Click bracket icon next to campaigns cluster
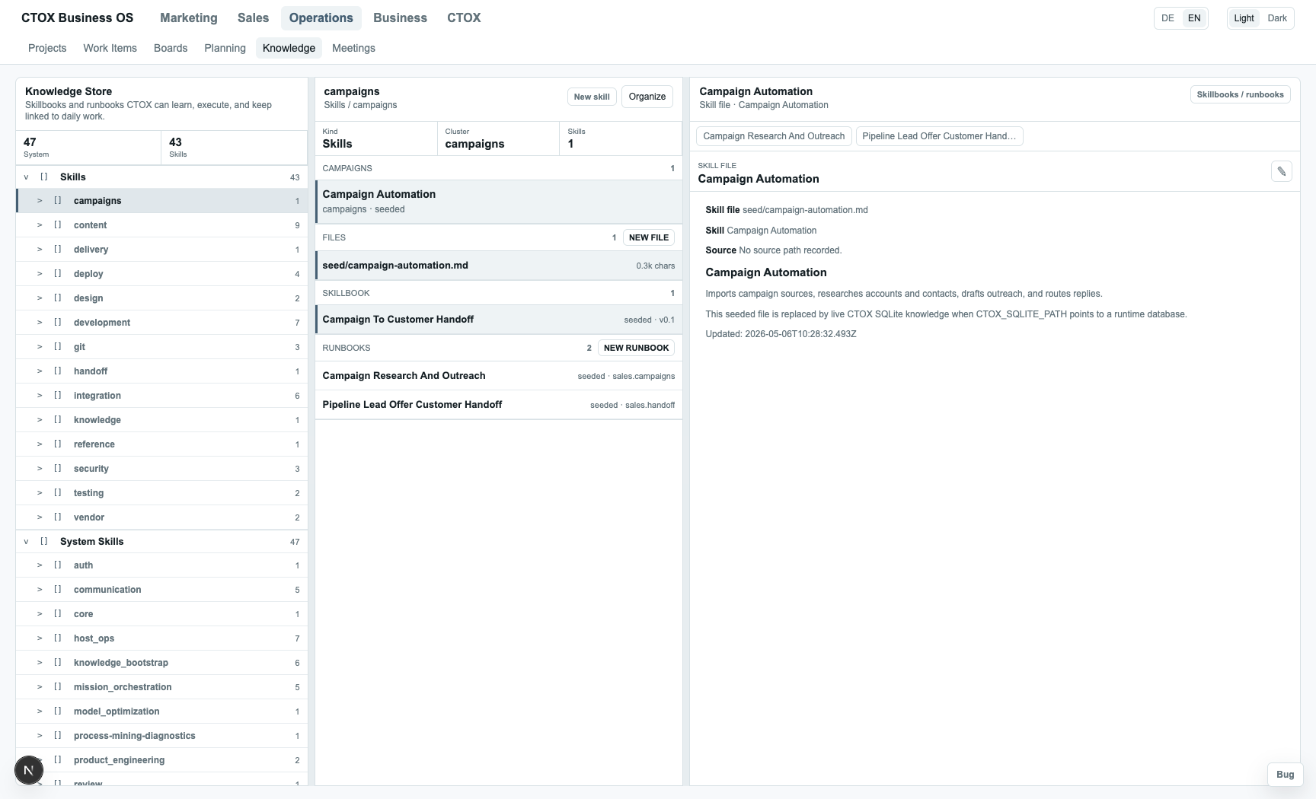Viewport: 1316px width, 799px height. click(x=57, y=201)
